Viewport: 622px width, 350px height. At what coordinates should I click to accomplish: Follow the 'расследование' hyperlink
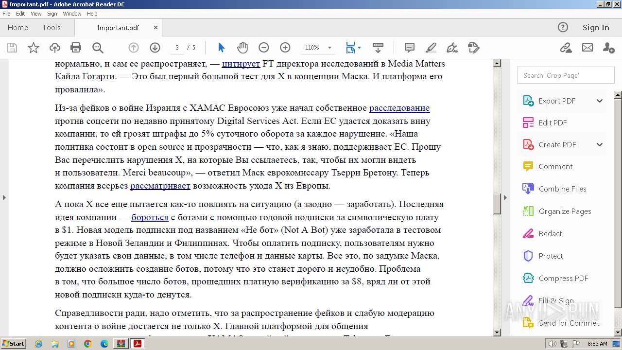pos(399,108)
